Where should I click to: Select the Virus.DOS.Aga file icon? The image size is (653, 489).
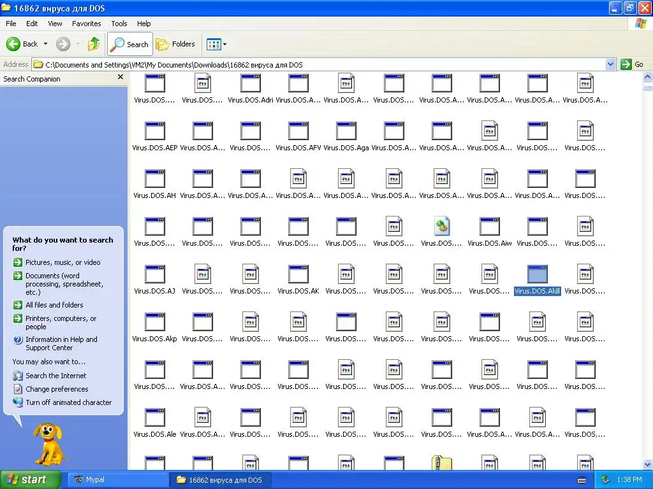pyautogui.click(x=346, y=131)
